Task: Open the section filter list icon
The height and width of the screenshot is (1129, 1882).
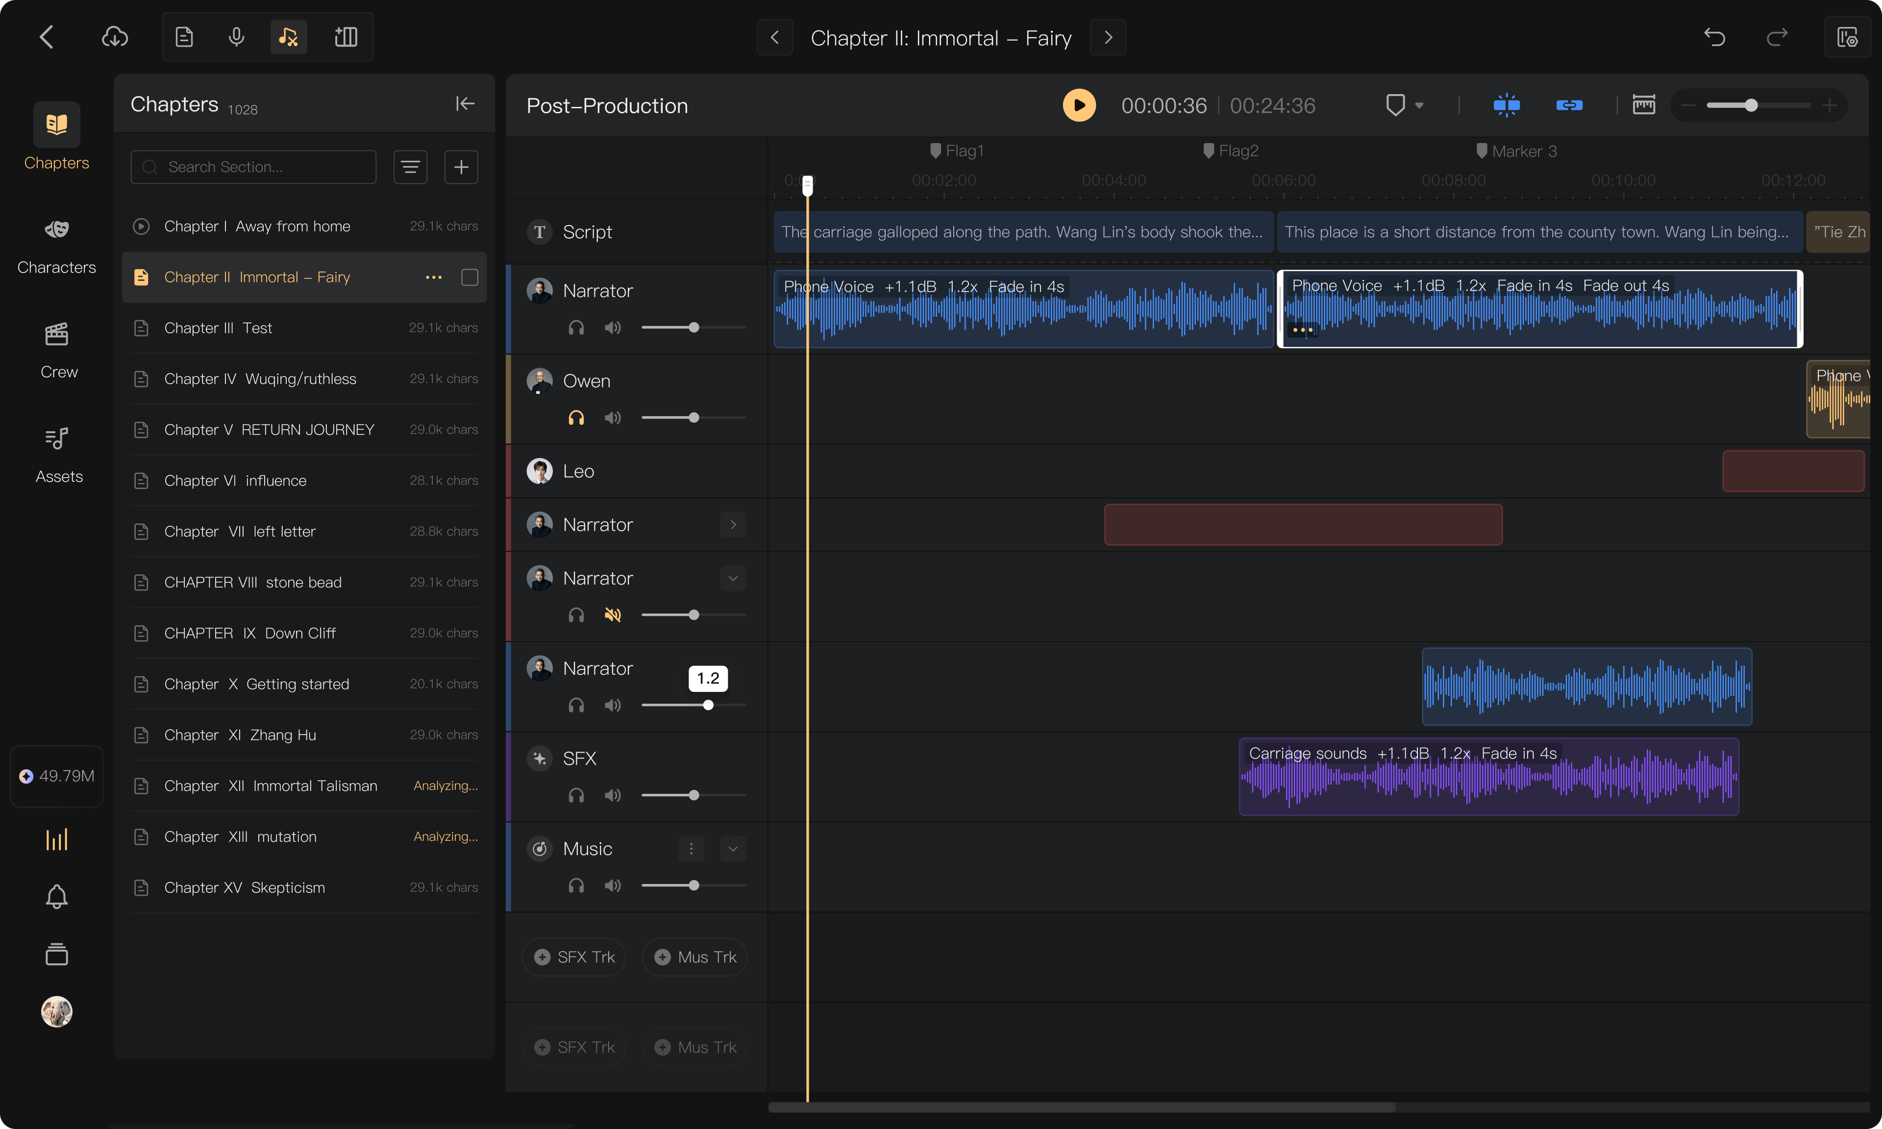Action: click(410, 167)
